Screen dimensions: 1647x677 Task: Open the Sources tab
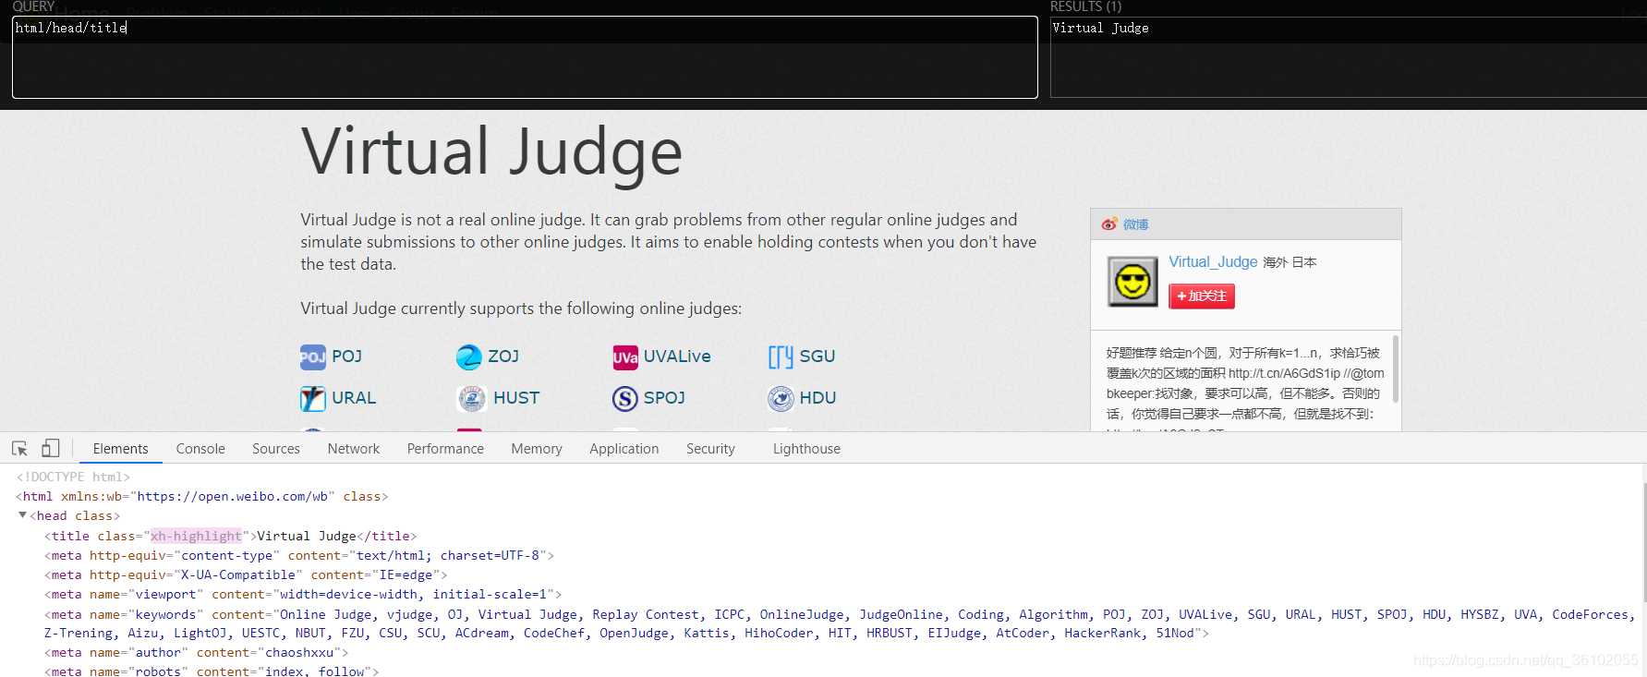pyautogui.click(x=276, y=449)
